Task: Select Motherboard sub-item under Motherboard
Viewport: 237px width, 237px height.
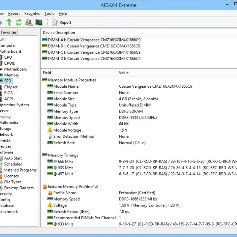Action: (x=16, y=69)
